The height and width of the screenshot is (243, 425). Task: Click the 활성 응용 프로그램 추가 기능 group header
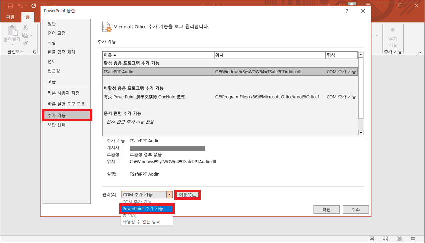point(131,63)
